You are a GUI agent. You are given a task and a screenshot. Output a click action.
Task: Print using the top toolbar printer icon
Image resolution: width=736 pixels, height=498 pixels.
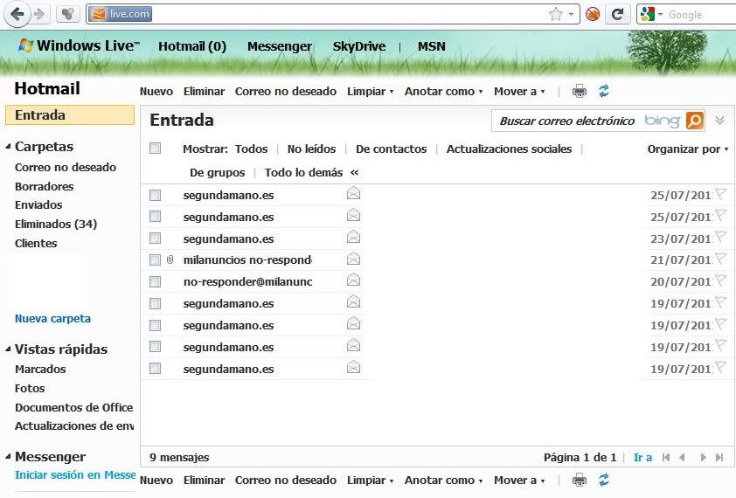580,91
